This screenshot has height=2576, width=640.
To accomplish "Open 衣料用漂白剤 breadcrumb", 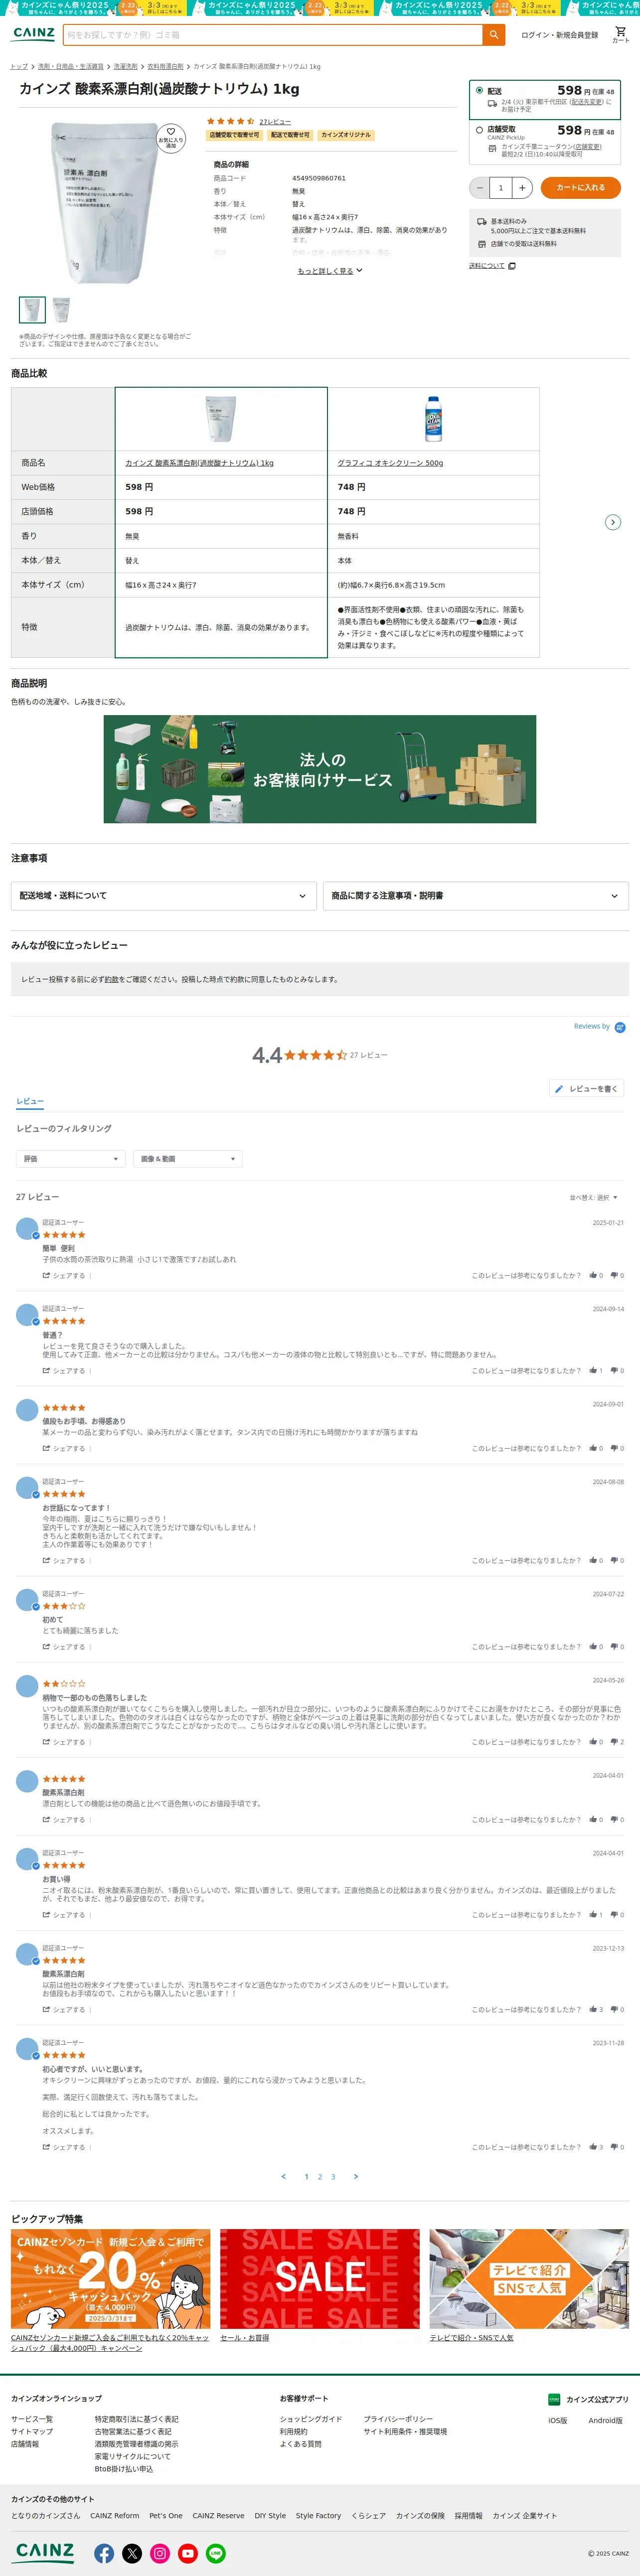I will click(x=165, y=67).
